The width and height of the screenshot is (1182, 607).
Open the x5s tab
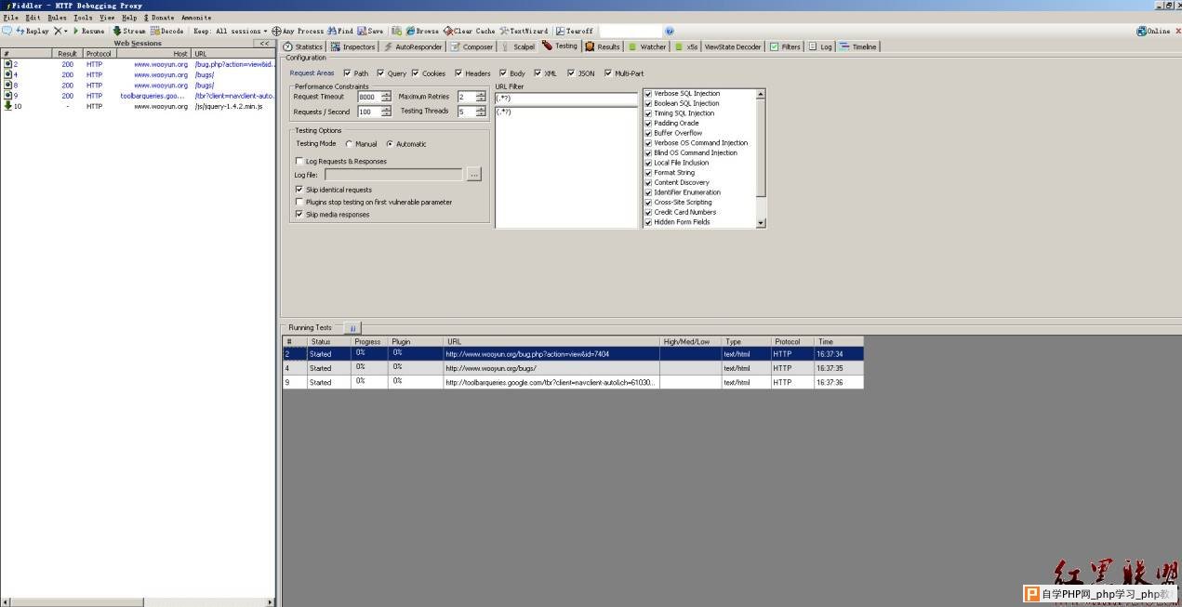click(x=687, y=46)
